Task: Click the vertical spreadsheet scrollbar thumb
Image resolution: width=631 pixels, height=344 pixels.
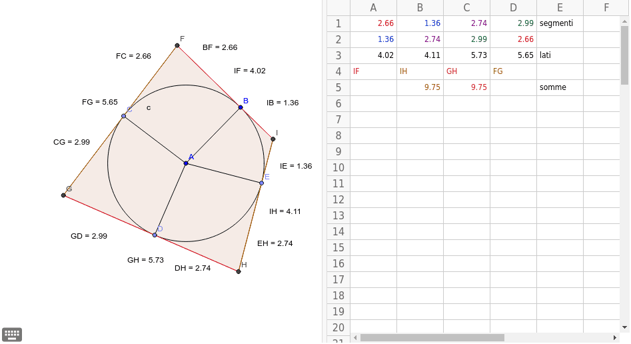Action: pyautogui.click(x=624, y=55)
